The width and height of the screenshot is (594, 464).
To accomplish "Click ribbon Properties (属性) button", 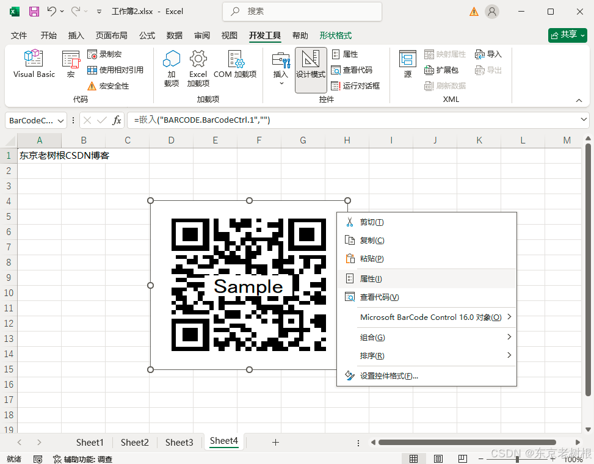I will (x=345, y=54).
